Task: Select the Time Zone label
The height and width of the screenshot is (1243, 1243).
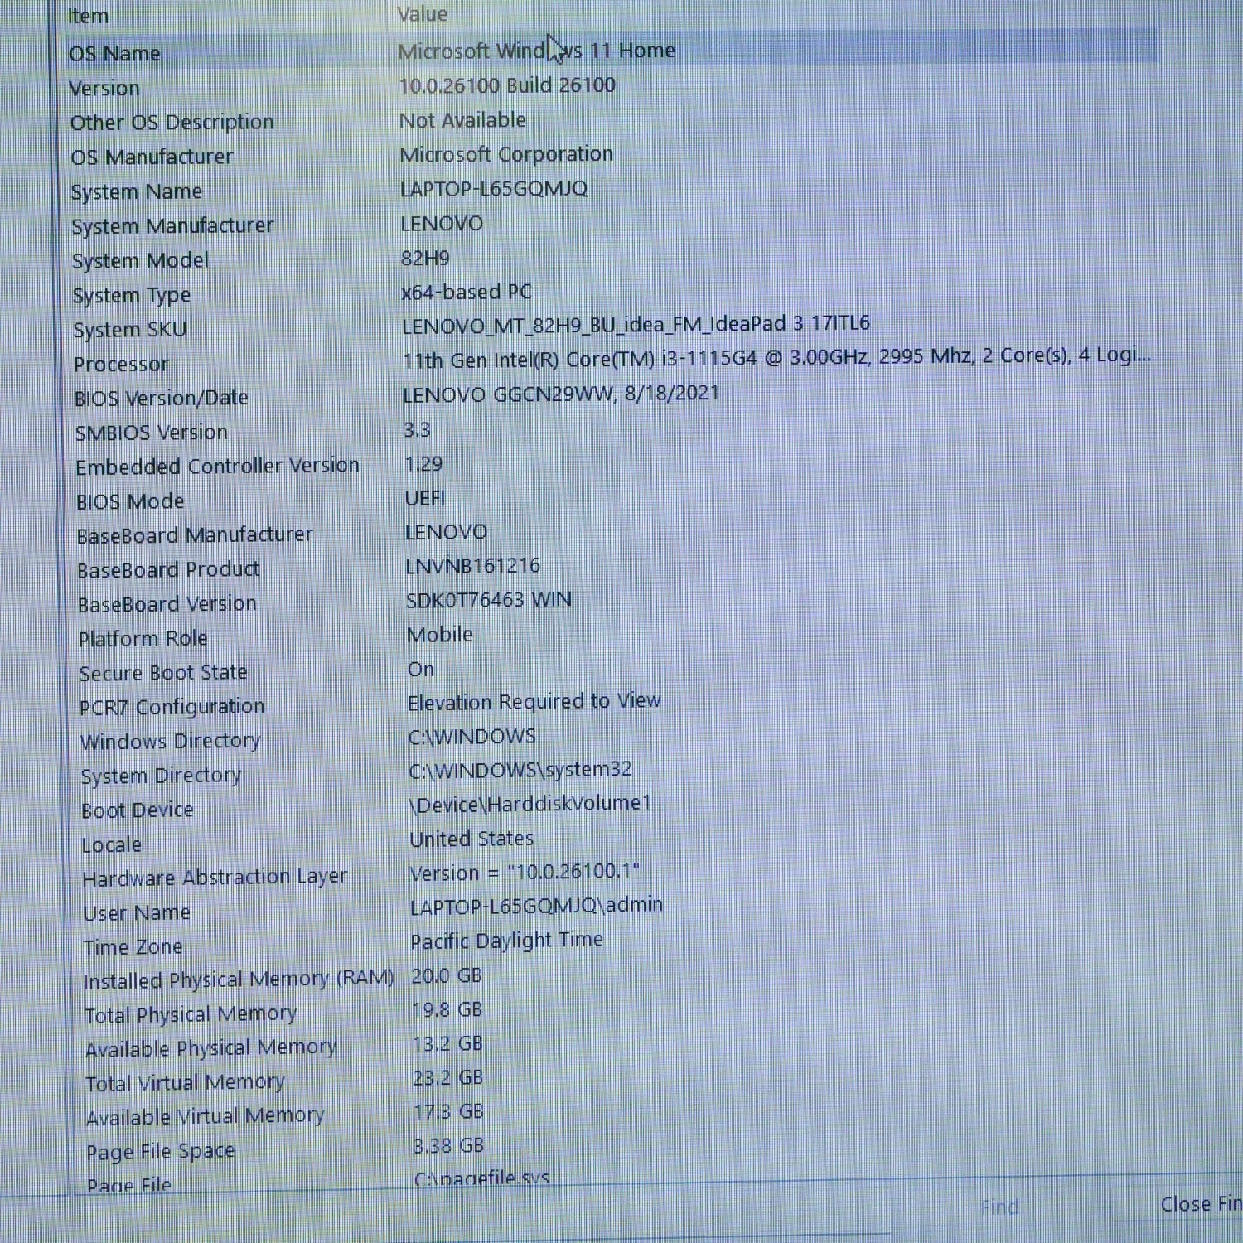Action: point(133,947)
